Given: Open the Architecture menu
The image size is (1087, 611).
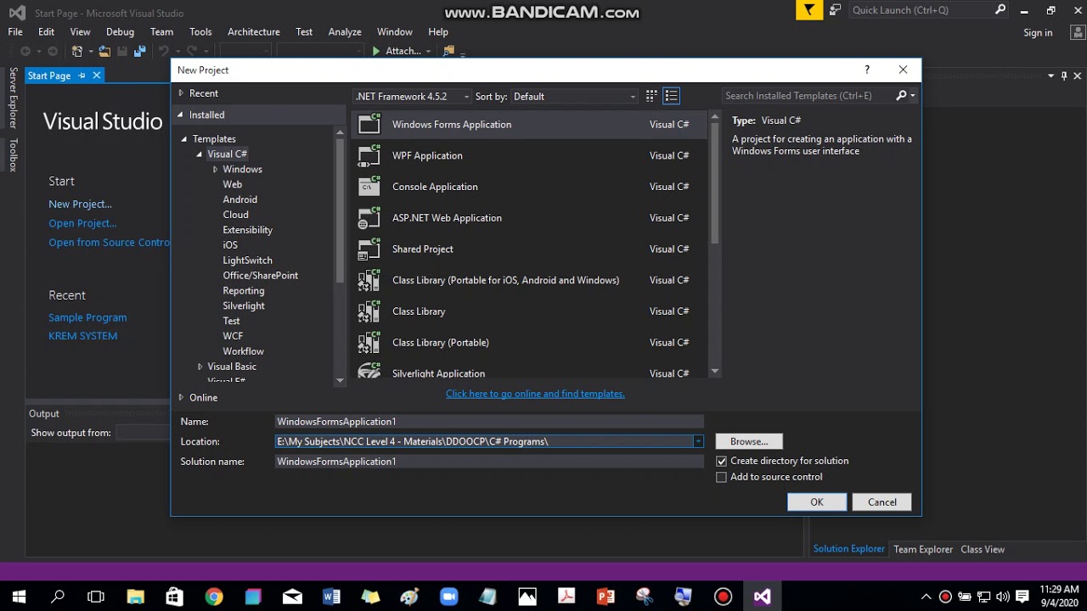Looking at the screenshot, I should point(253,32).
